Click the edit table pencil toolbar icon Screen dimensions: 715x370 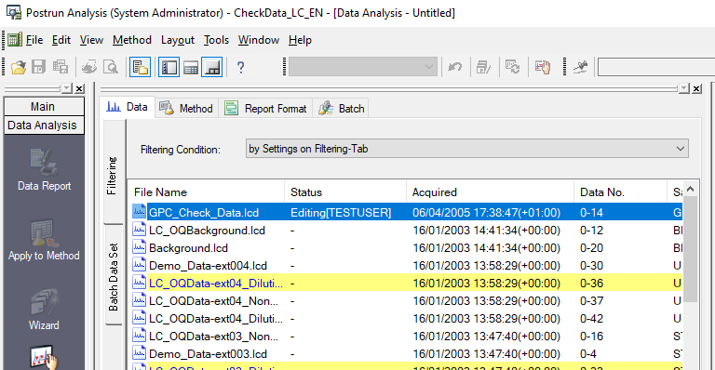(483, 67)
